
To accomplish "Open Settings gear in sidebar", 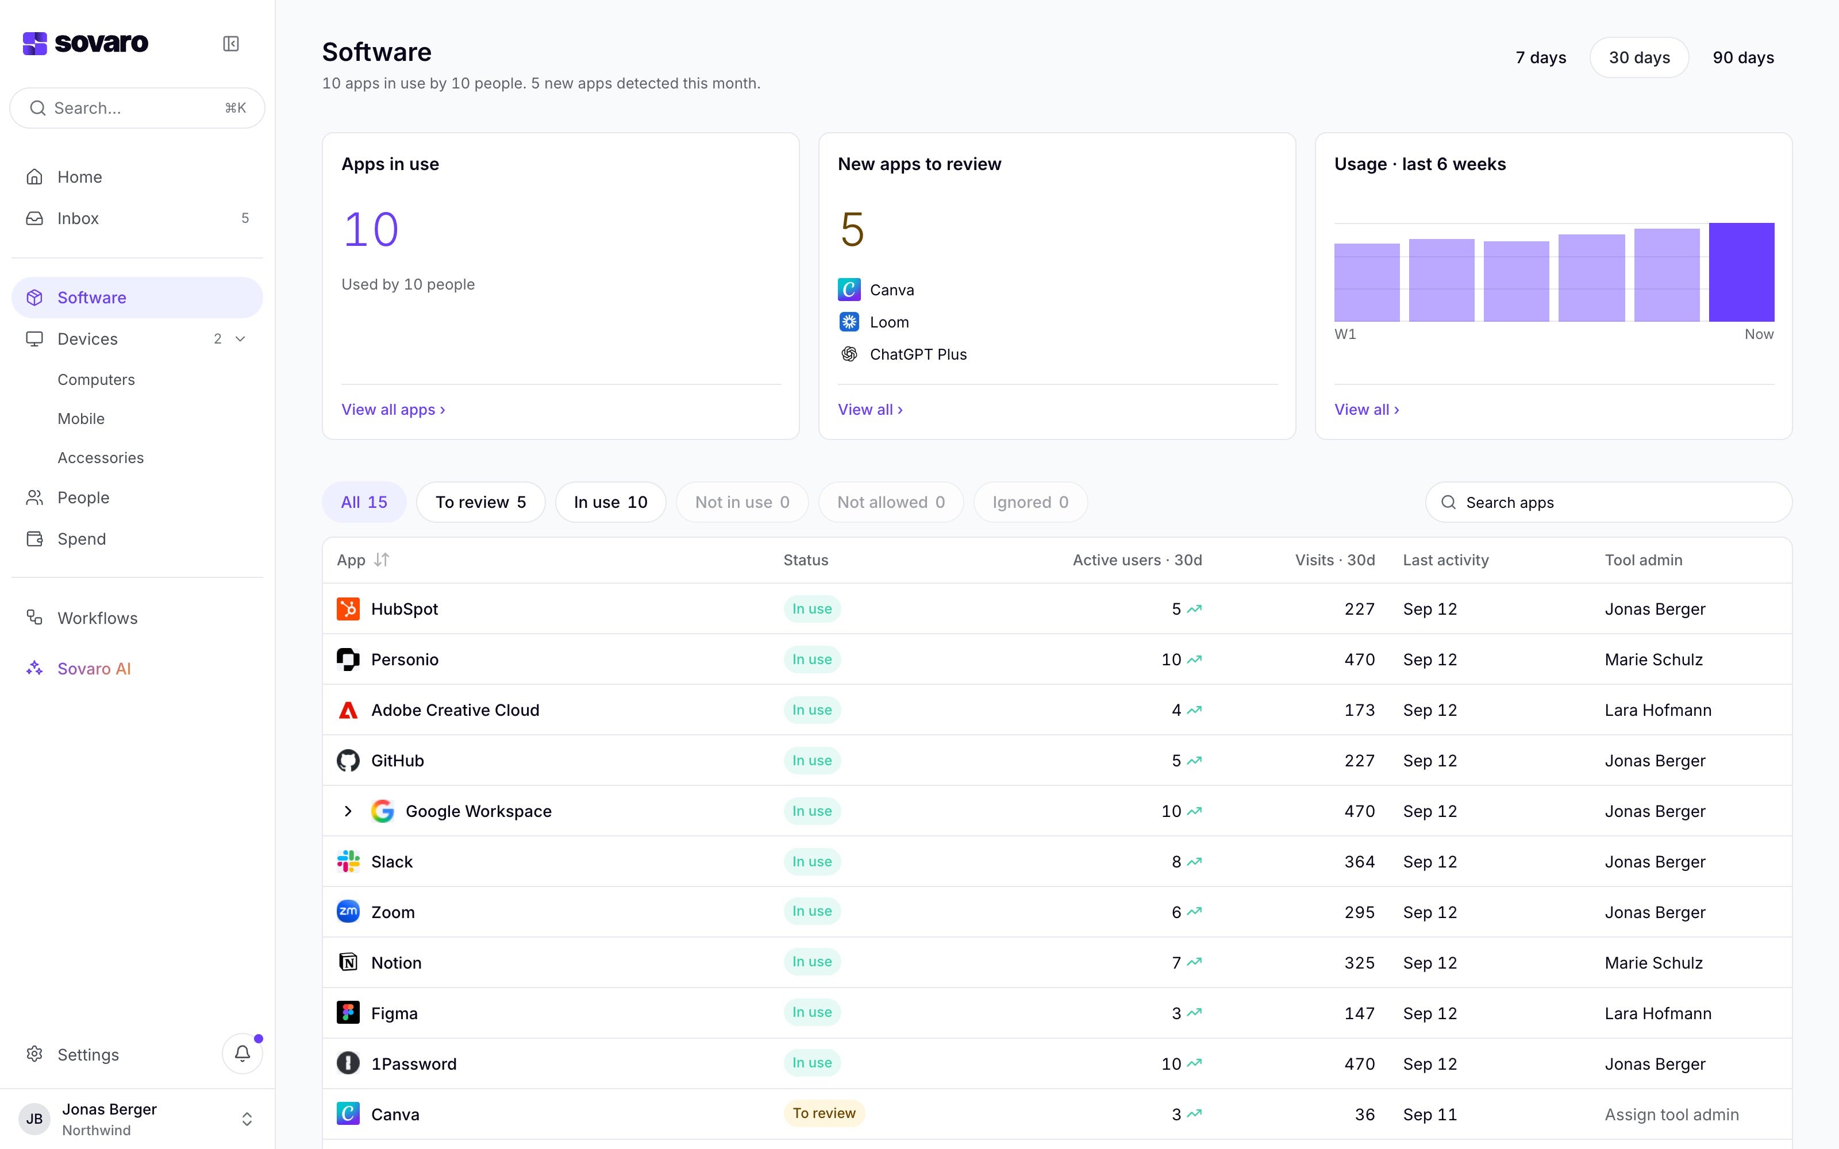I will [34, 1054].
